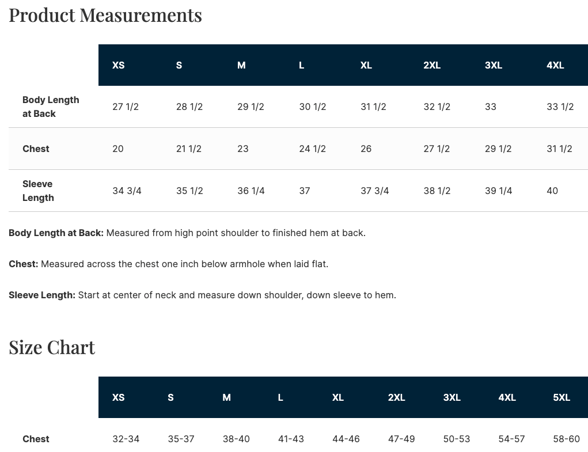Image resolution: width=588 pixels, height=452 pixels.
Task: Click the 3XL header in Size Chart
Action: 452,397
